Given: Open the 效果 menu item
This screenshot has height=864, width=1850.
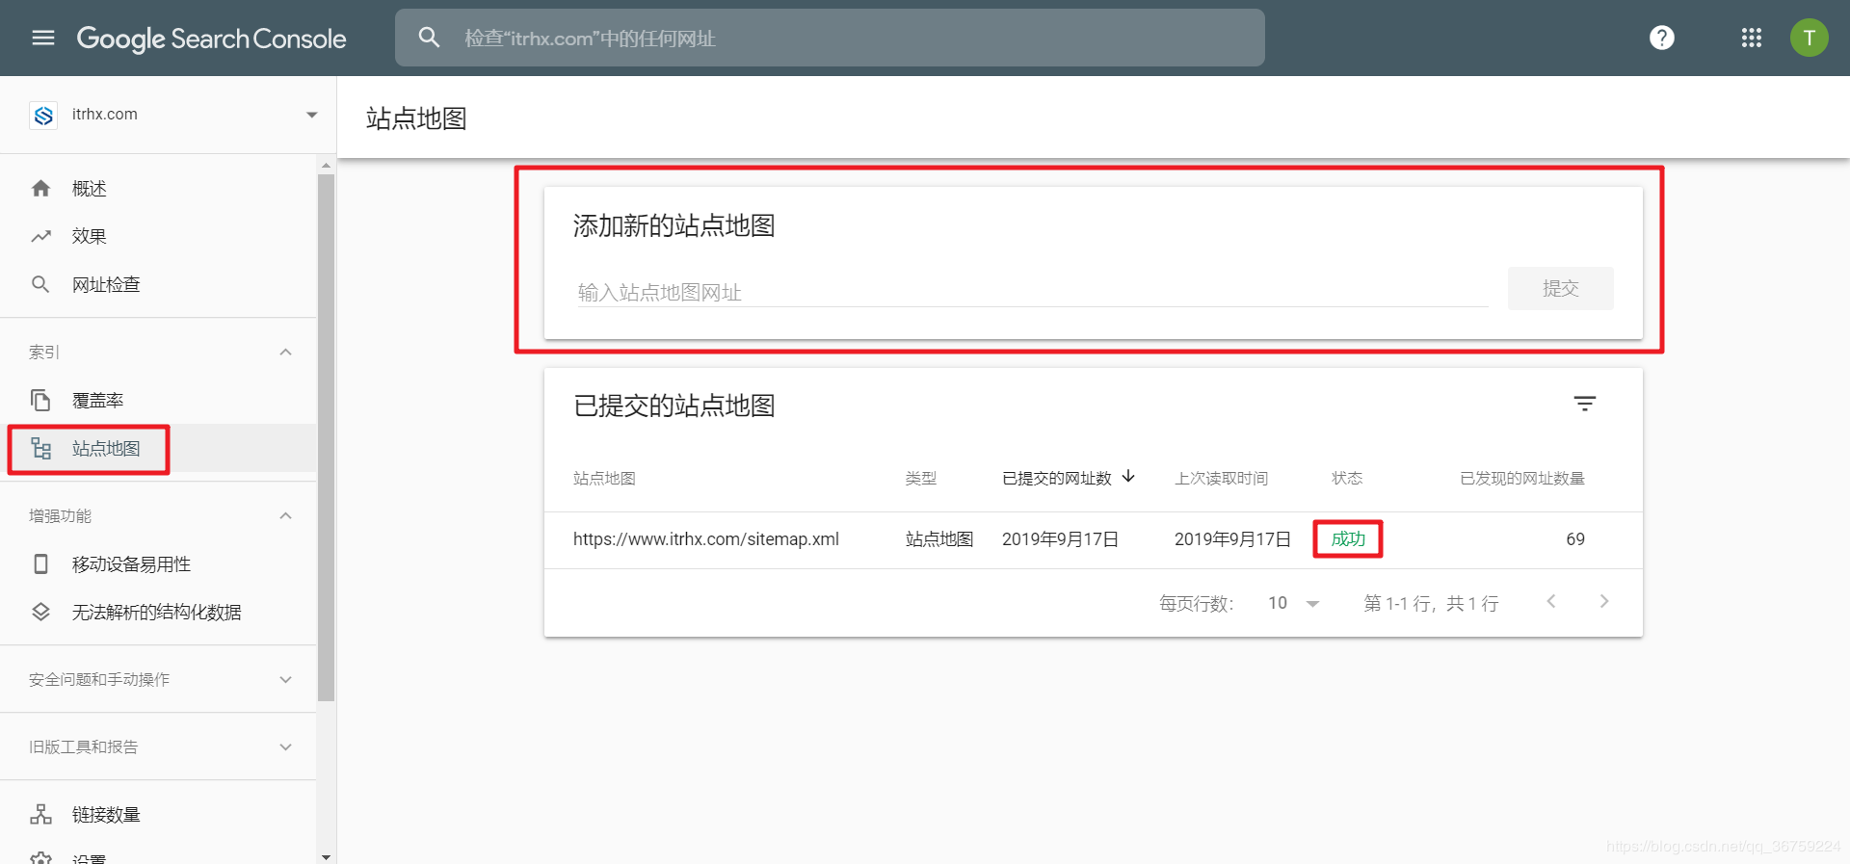Looking at the screenshot, I should pyautogui.click(x=159, y=236).
